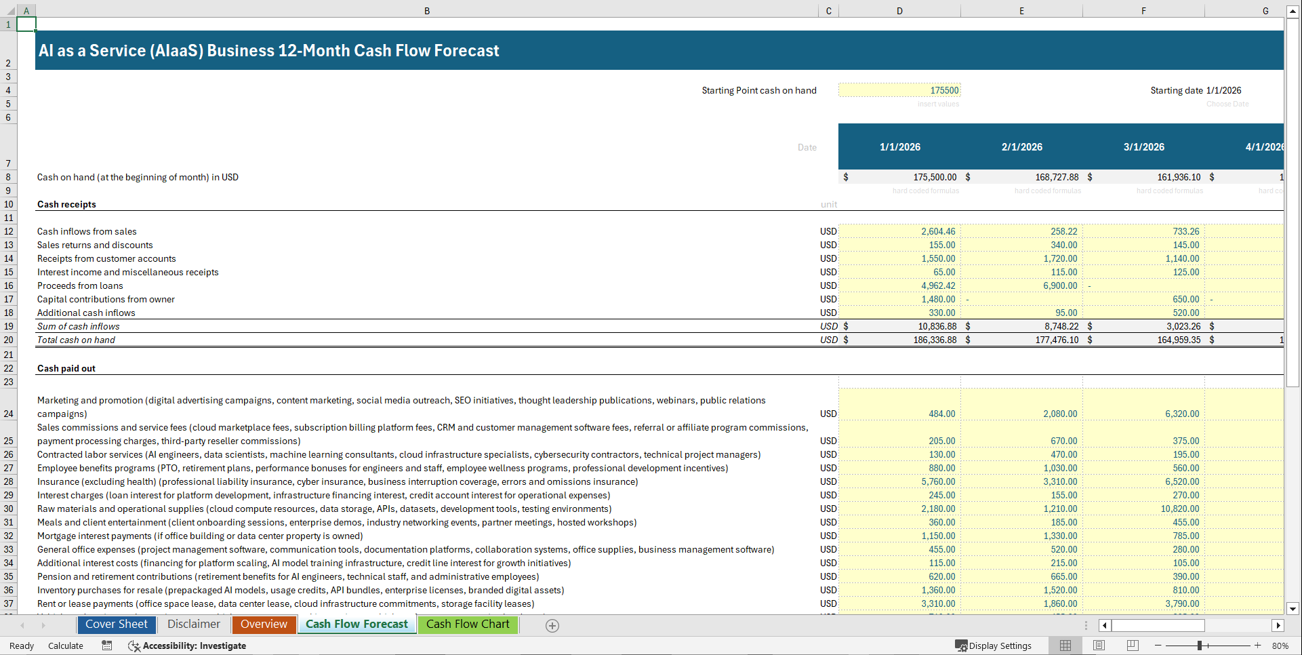Viewport: 1302px width, 655px height.
Task: Open Display Settings in the status bar
Action: (994, 646)
